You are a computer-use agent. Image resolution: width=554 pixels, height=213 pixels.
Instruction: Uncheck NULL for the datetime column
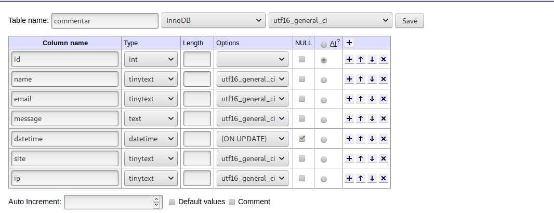coord(302,139)
